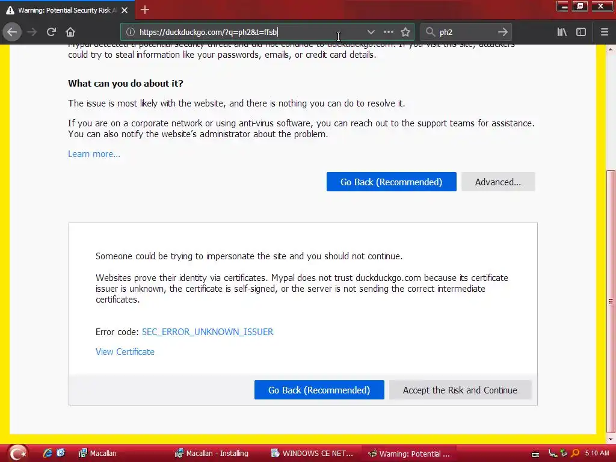
Task: Toggle the sidebar view icon
Action: [581, 32]
